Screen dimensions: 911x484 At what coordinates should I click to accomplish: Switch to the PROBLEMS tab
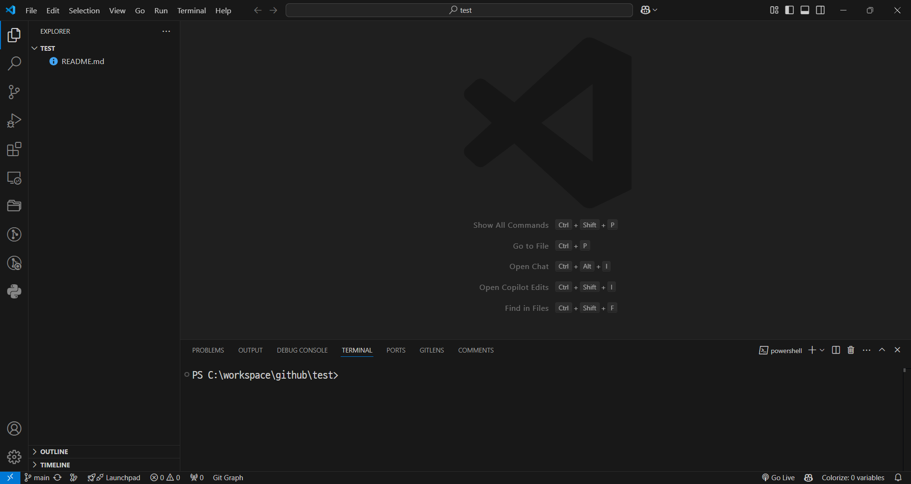[208, 350]
